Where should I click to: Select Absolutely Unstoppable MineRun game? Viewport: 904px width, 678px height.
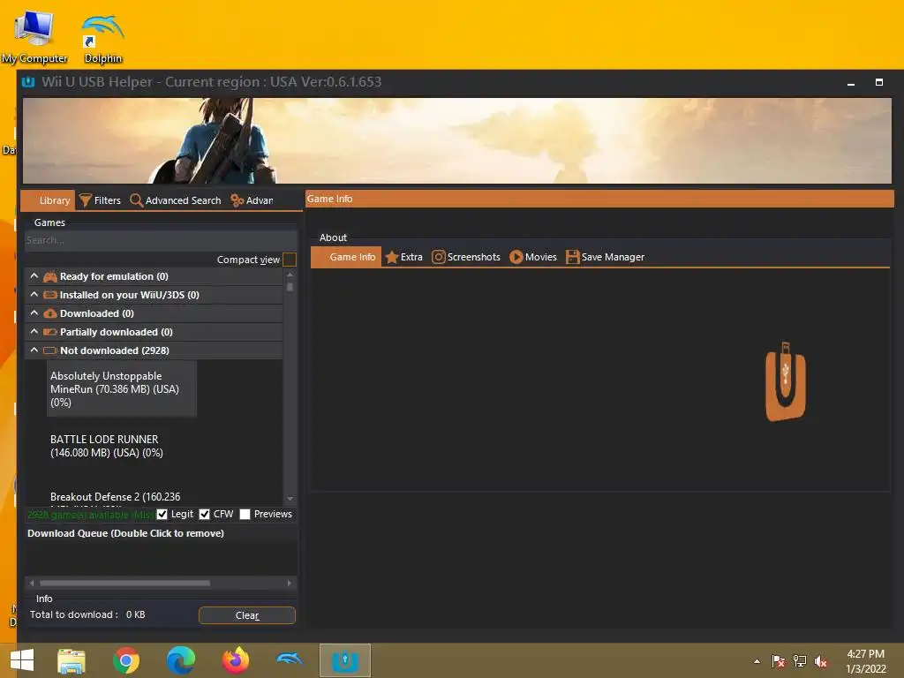click(x=122, y=389)
